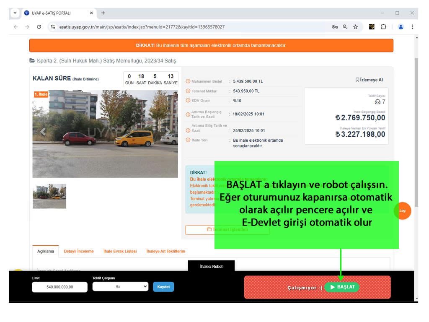Screen dimensions: 429x322
Task: Open the İhaleye Ait Tekliflerim tab
Action: click(166, 252)
